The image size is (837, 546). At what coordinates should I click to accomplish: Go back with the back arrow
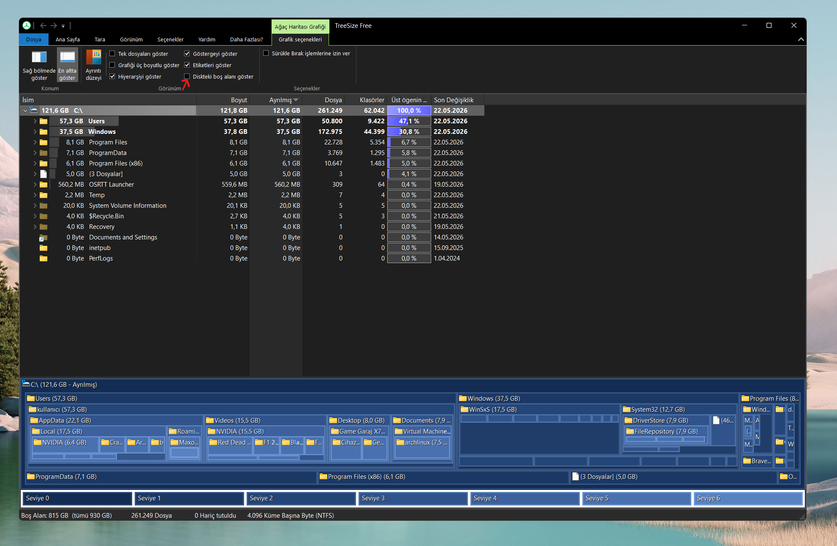pos(43,26)
